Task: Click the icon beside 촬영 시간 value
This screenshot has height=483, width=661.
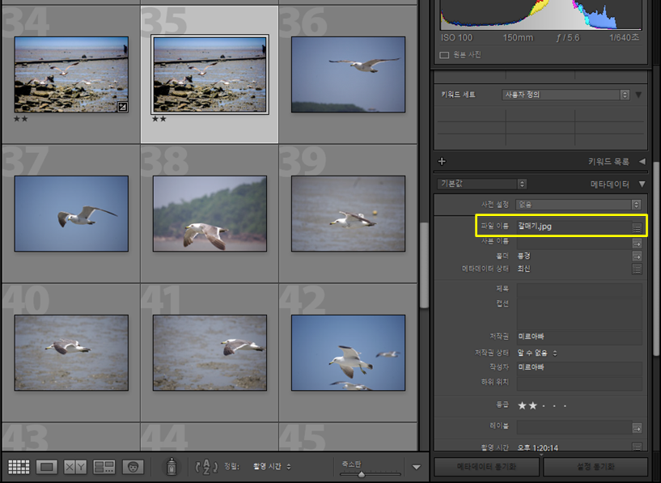Action: pyautogui.click(x=637, y=447)
